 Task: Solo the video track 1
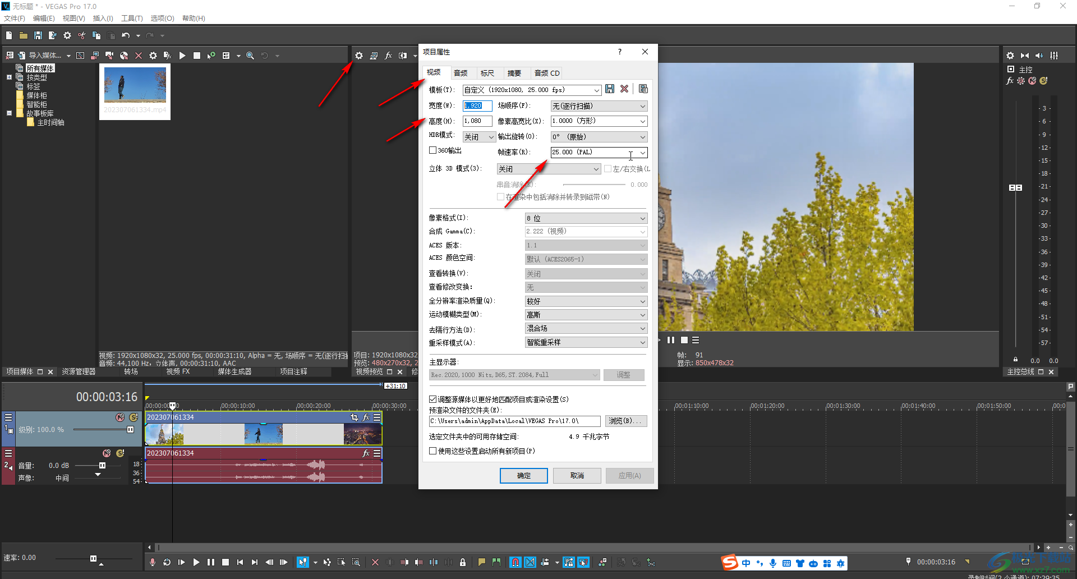pyautogui.click(x=134, y=417)
